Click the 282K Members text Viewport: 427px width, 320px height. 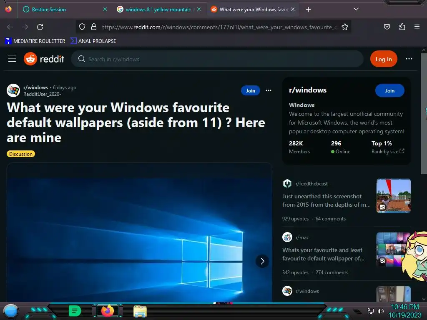[x=299, y=147]
